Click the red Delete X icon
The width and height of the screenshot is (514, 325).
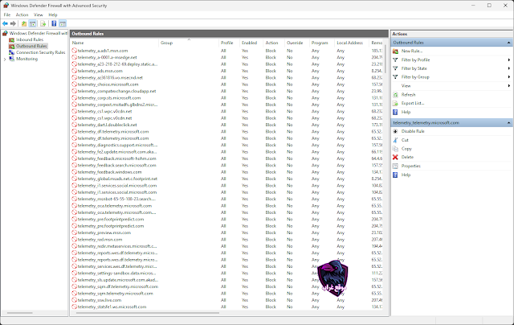tap(395, 157)
